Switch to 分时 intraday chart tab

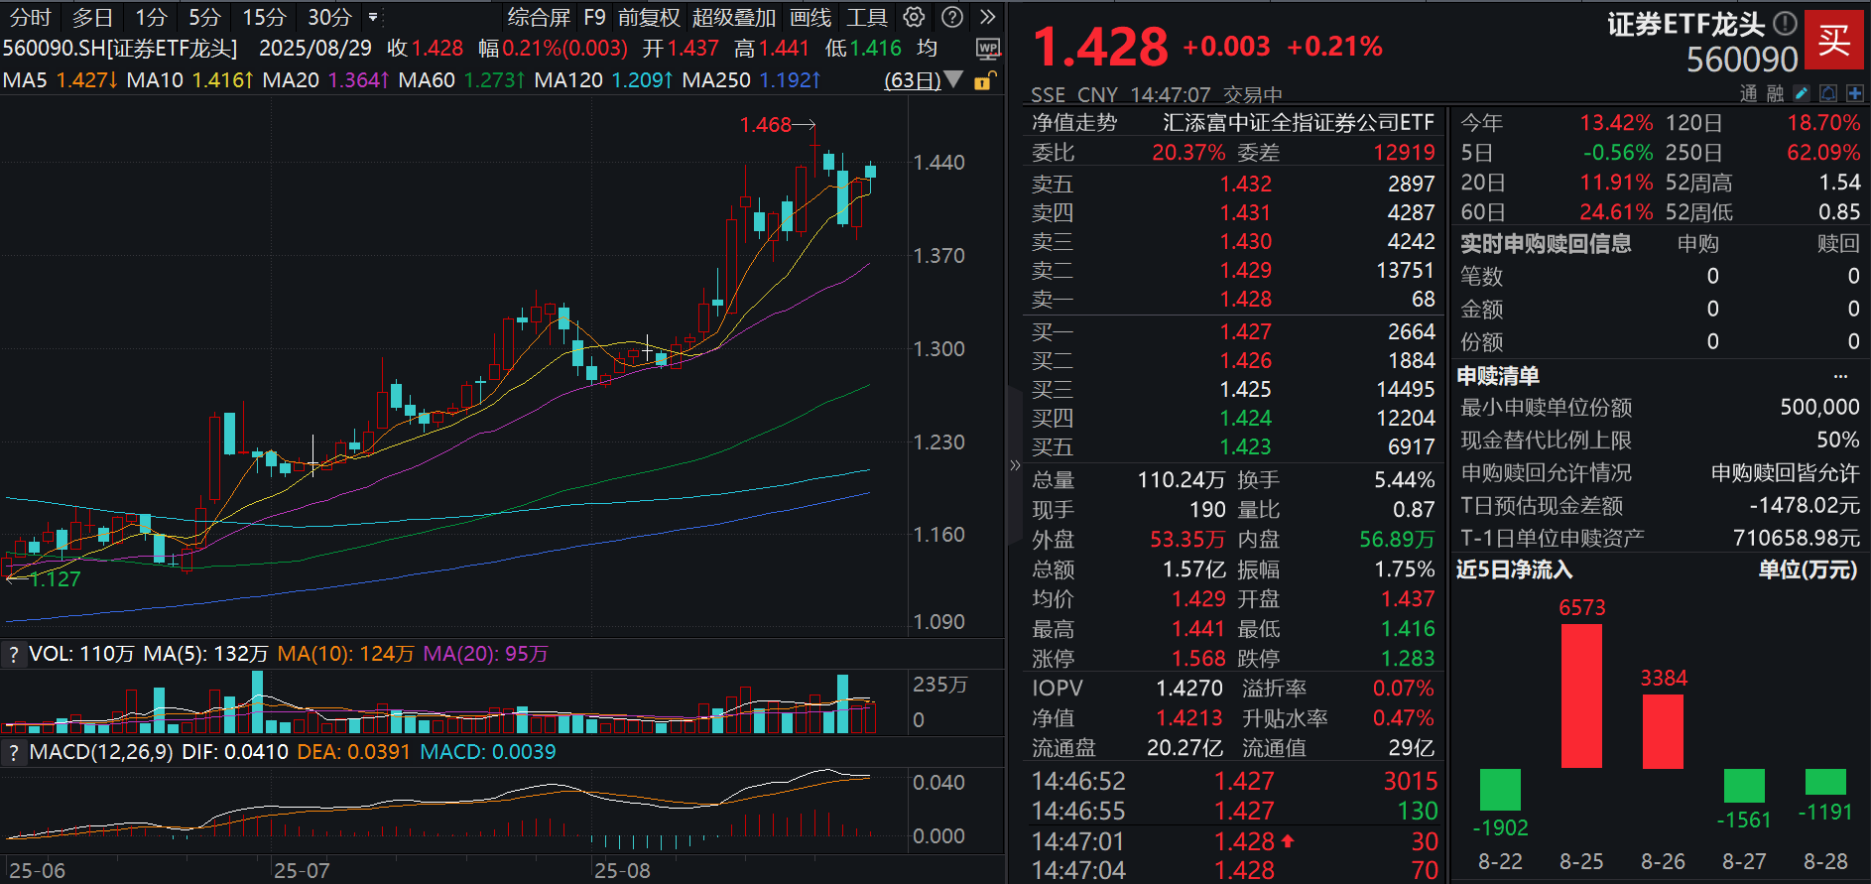coord(30,17)
